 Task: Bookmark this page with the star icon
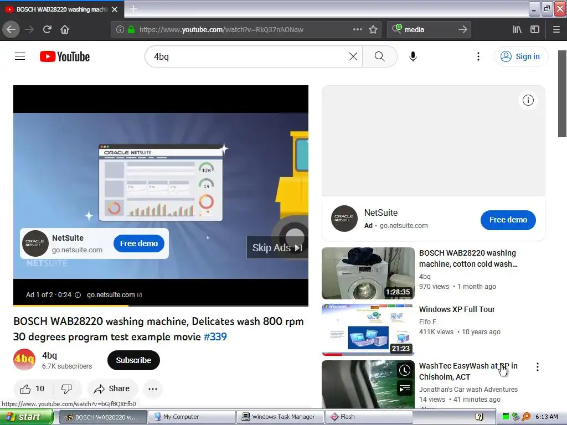click(373, 30)
